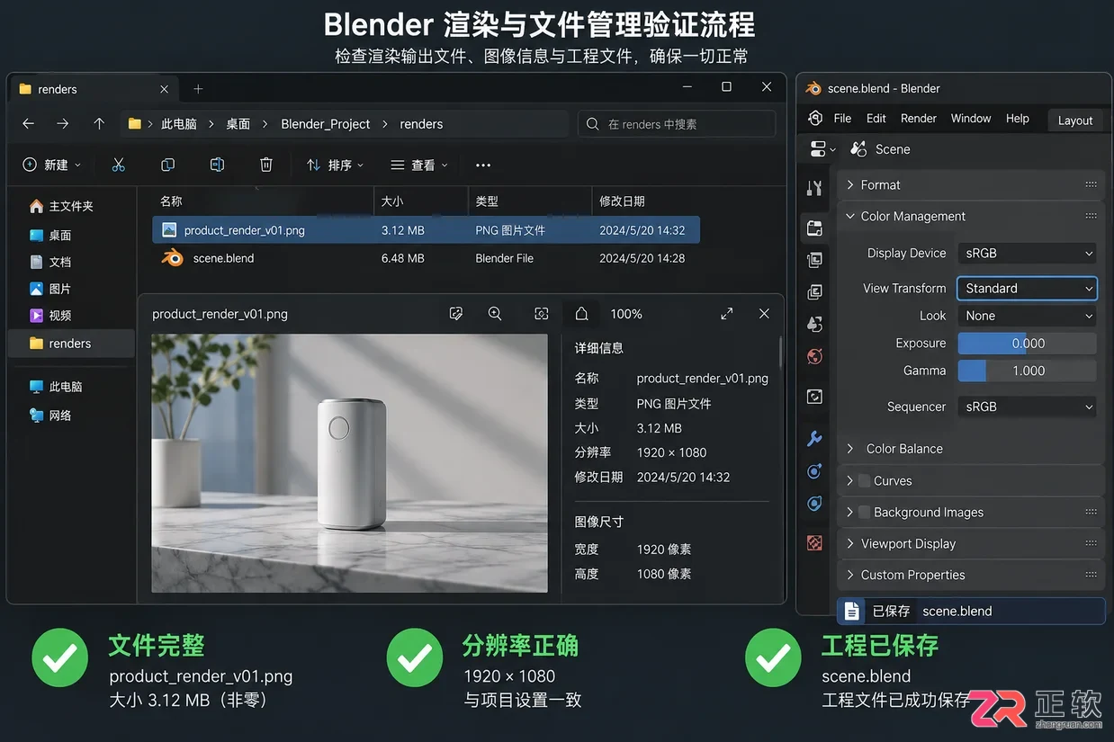Open the Physics properties tab

tap(814, 504)
